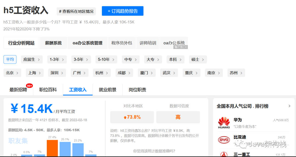
Task: Select city 厦门
Action: pyautogui.click(x=147, y=73)
